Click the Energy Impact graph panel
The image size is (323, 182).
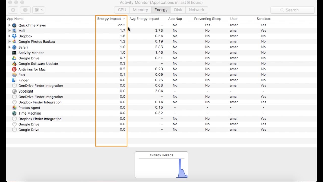[x=161, y=165]
